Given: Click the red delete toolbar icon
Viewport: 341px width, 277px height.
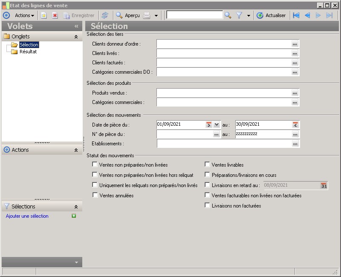Looking at the screenshot, I should pos(55,15).
